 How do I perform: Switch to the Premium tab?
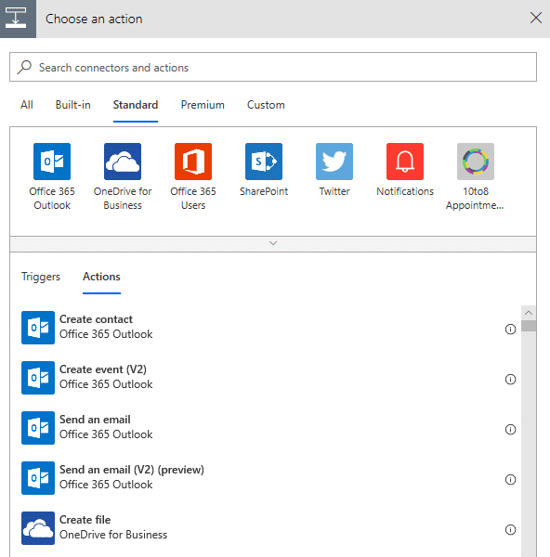click(203, 105)
